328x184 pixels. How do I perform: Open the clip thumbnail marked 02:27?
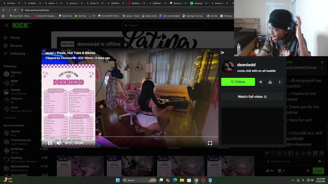point(130,166)
